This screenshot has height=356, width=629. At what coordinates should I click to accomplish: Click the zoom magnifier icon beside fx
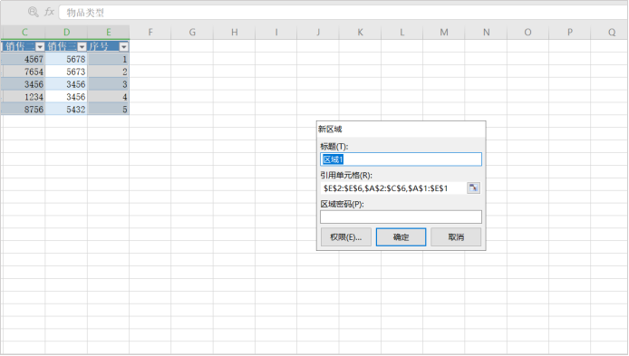[x=33, y=12]
